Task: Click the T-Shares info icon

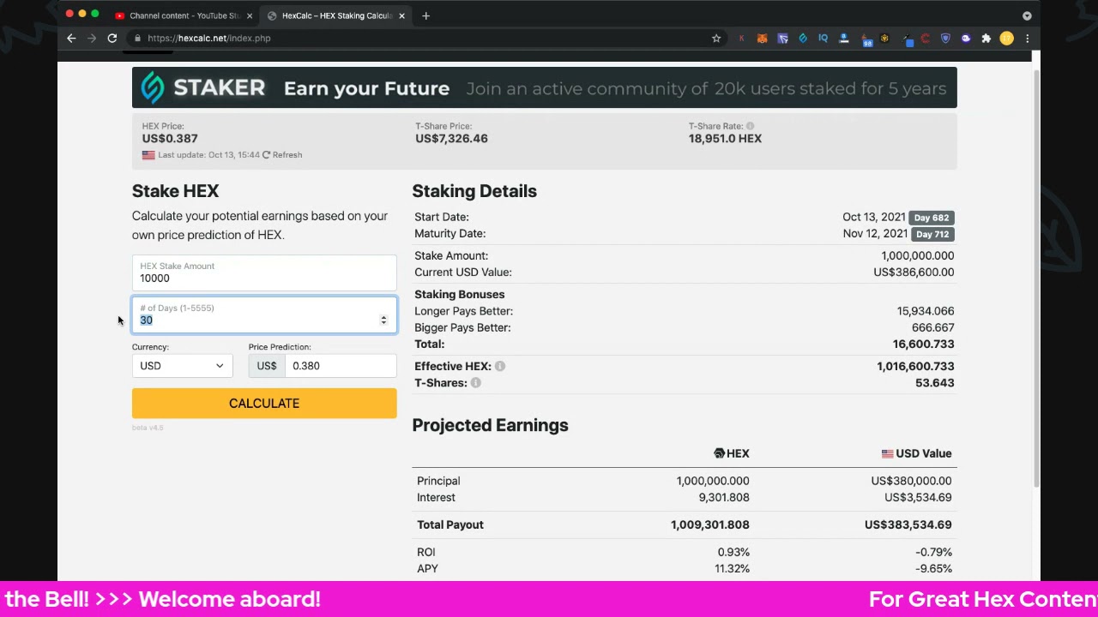Action: pos(475,383)
